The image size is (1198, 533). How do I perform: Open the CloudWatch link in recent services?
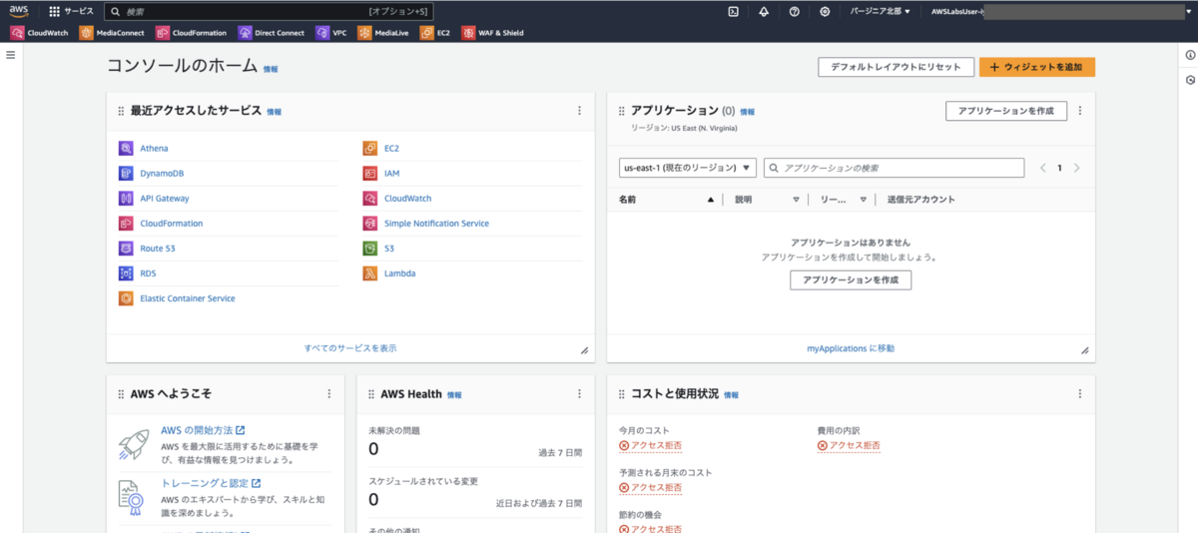tap(407, 198)
